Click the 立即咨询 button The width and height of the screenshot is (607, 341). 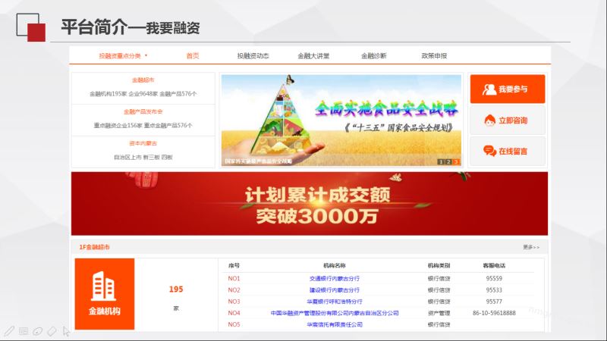pyautogui.click(x=507, y=120)
